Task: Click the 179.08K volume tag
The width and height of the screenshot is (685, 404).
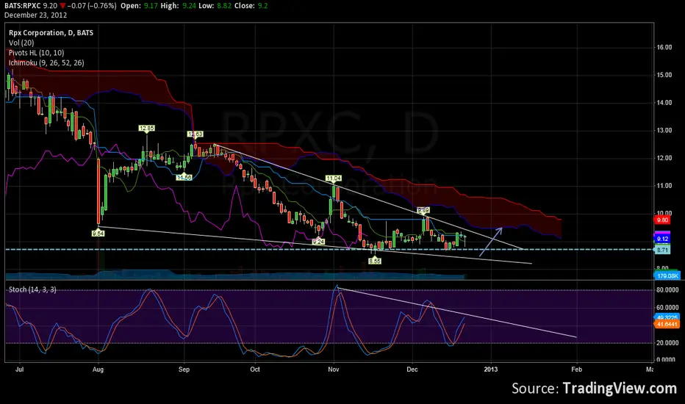Action: coord(667,276)
